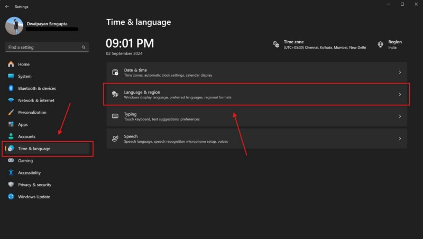Click the Personalization paintbrush icon

point(11,113)
